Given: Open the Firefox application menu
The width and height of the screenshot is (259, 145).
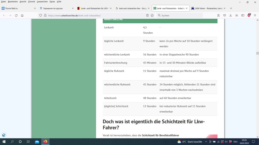Looking at the screenshot, I should click(x=255, y=15).
